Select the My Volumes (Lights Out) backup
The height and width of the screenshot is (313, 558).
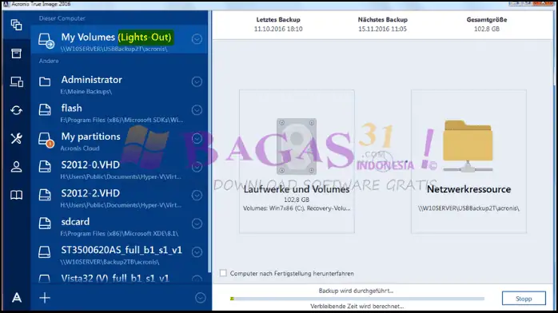point(119,39)
